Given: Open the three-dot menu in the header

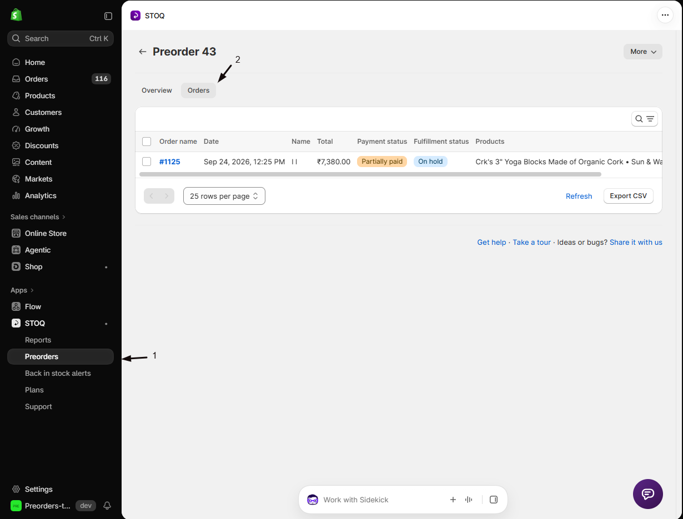Looking at the screenshot, I should click(x=665, y=15).
